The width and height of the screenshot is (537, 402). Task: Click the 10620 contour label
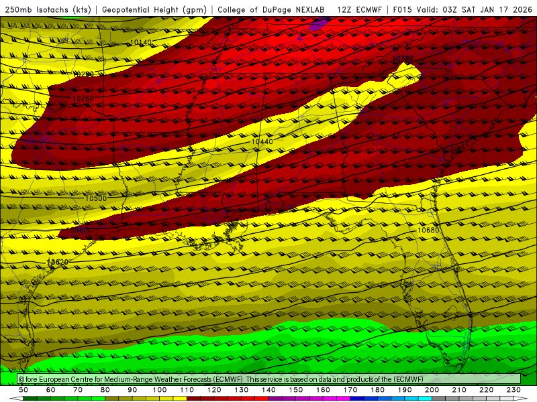[58, 262]
